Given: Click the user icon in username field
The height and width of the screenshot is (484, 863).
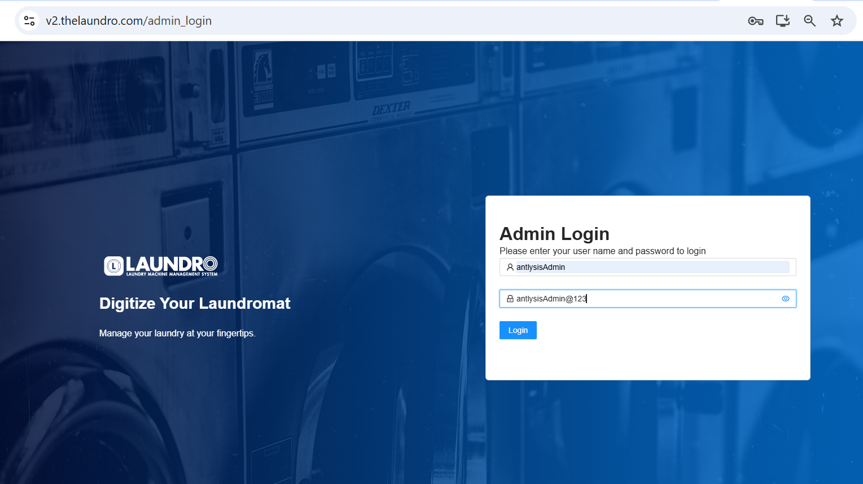Looking at the screenshot, I should [x=510, y=267].
